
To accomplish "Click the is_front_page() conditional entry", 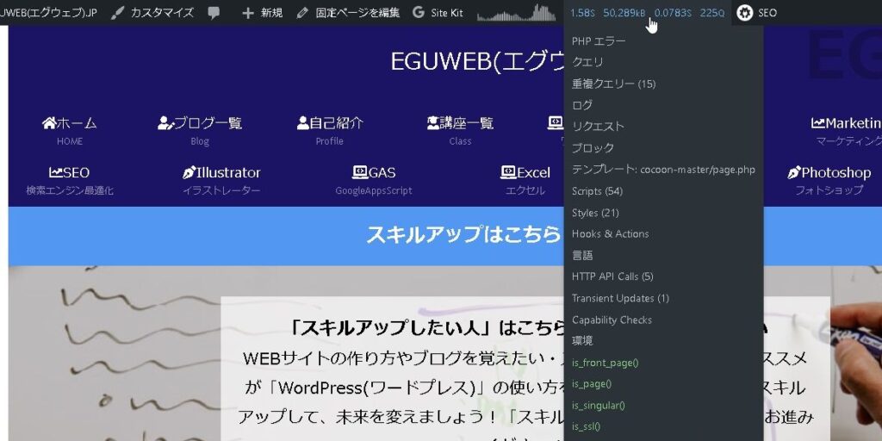I will click(605, 363).
